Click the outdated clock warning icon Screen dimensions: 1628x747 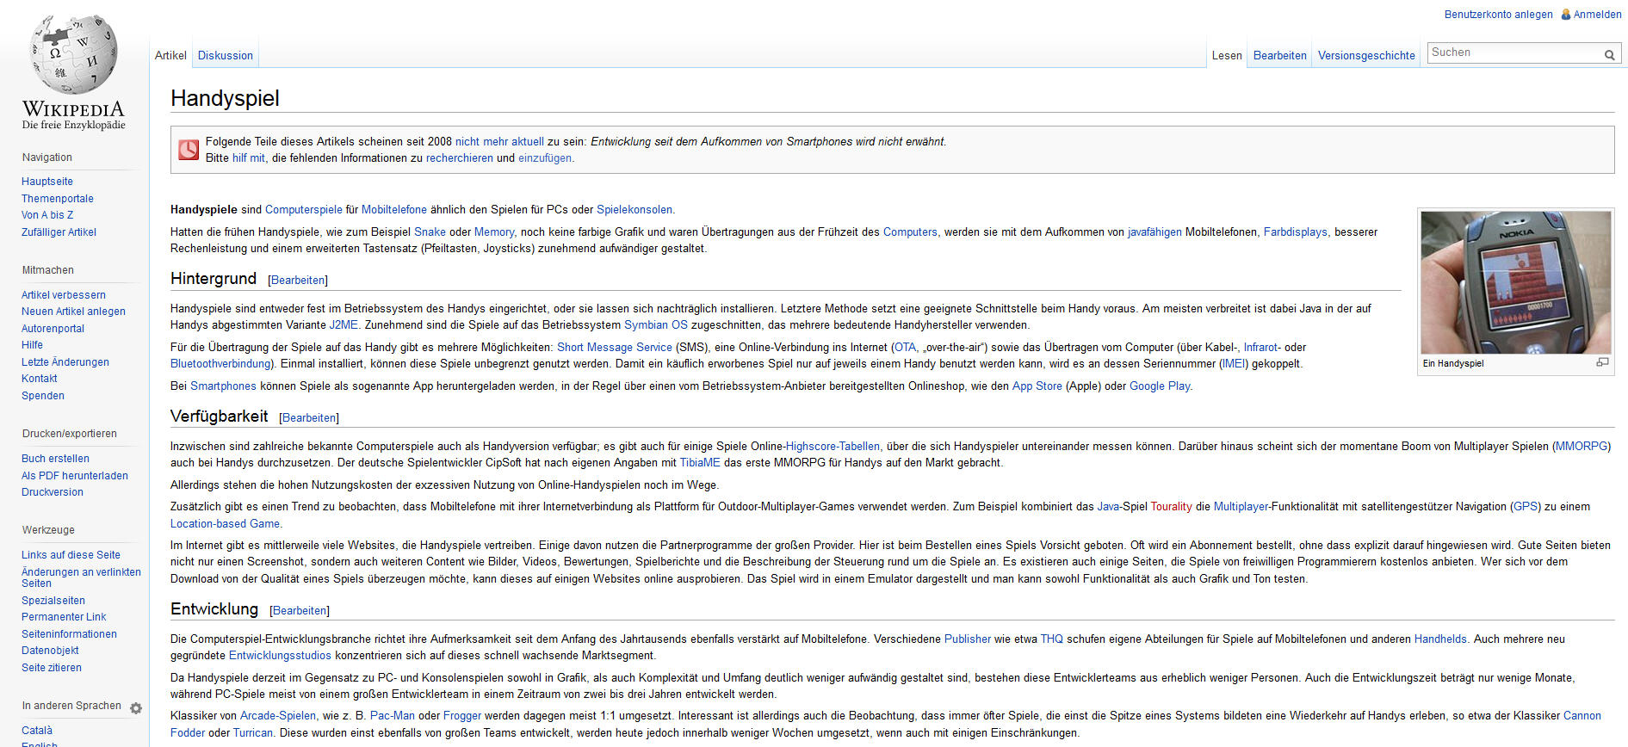[x=189, y=150]
